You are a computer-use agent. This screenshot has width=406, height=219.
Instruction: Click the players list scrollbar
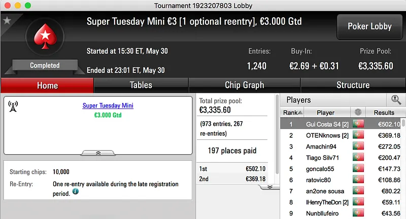click(403, 167)
